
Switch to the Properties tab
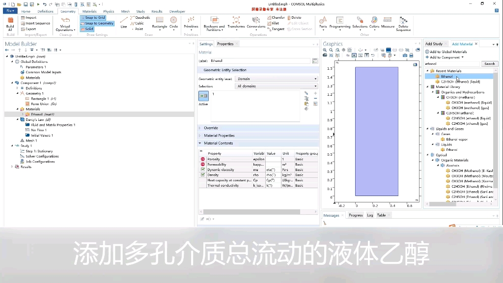(225, 44)
